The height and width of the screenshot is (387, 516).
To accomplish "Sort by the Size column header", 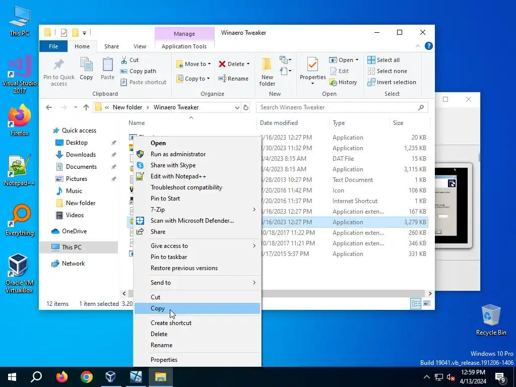I will pyautogui.click(x=398, y=123).
